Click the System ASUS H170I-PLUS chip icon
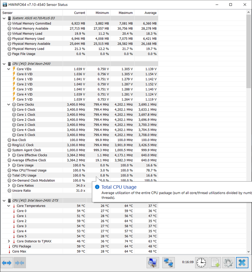 (x=10, y=18)
